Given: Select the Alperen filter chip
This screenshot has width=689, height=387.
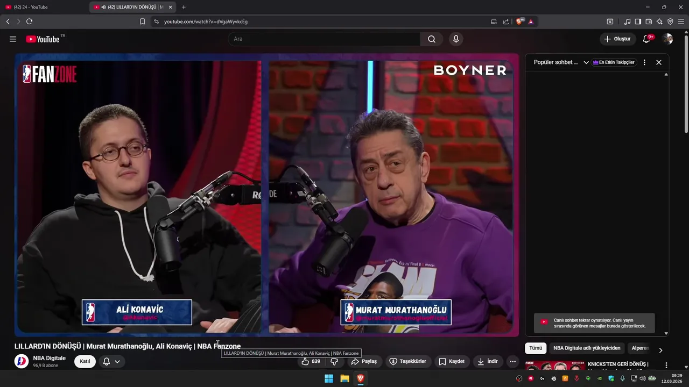Looking at the screenshot, I should (640, 348).
